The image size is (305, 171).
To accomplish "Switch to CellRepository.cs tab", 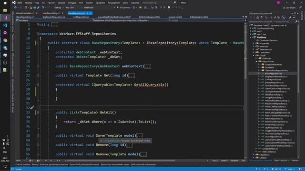I will point(81,17).
